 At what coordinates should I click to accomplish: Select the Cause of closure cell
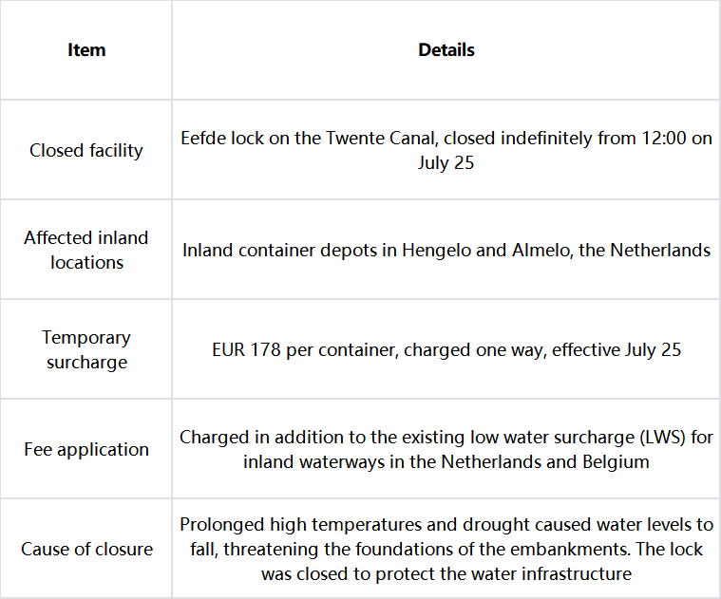86,549
